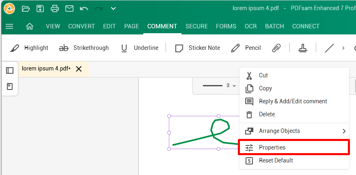Select the Highlight tool
The height and width of the screenshot is (175, 356).
[29, 48]
